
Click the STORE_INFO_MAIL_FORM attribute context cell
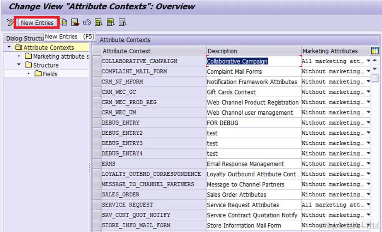tap(154, 225)
